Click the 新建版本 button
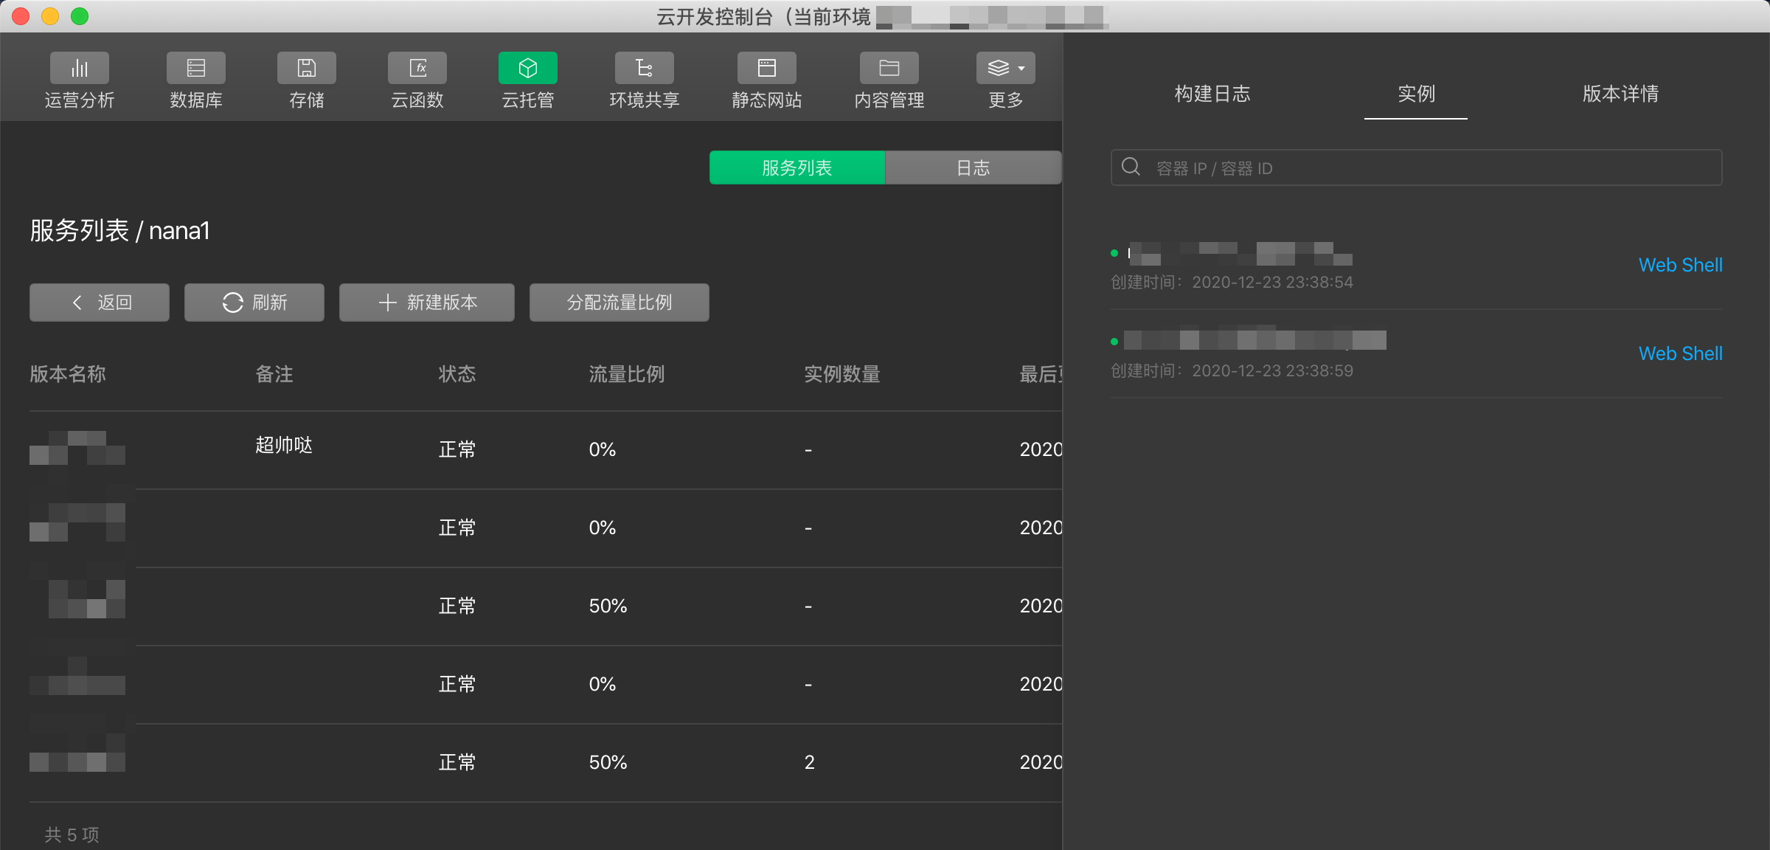Viewport: 1770px width, 850px height. tap(427, 303)
